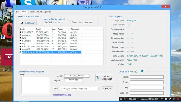Click the JumpStart Essid field with ASUS 2.4GHz
Image resolution: width=181 pixels, height=102 pixels.
[x=77, y=76]
